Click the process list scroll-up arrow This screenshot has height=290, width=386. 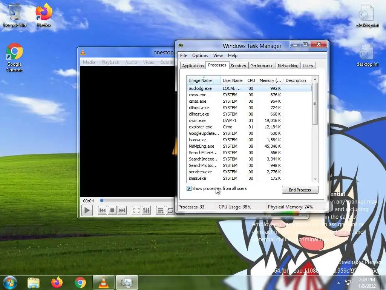click(315, 79)
